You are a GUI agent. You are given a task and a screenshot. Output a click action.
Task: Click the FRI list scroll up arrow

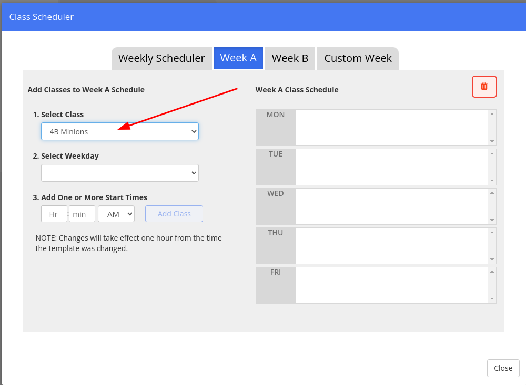tap(492, 272)
